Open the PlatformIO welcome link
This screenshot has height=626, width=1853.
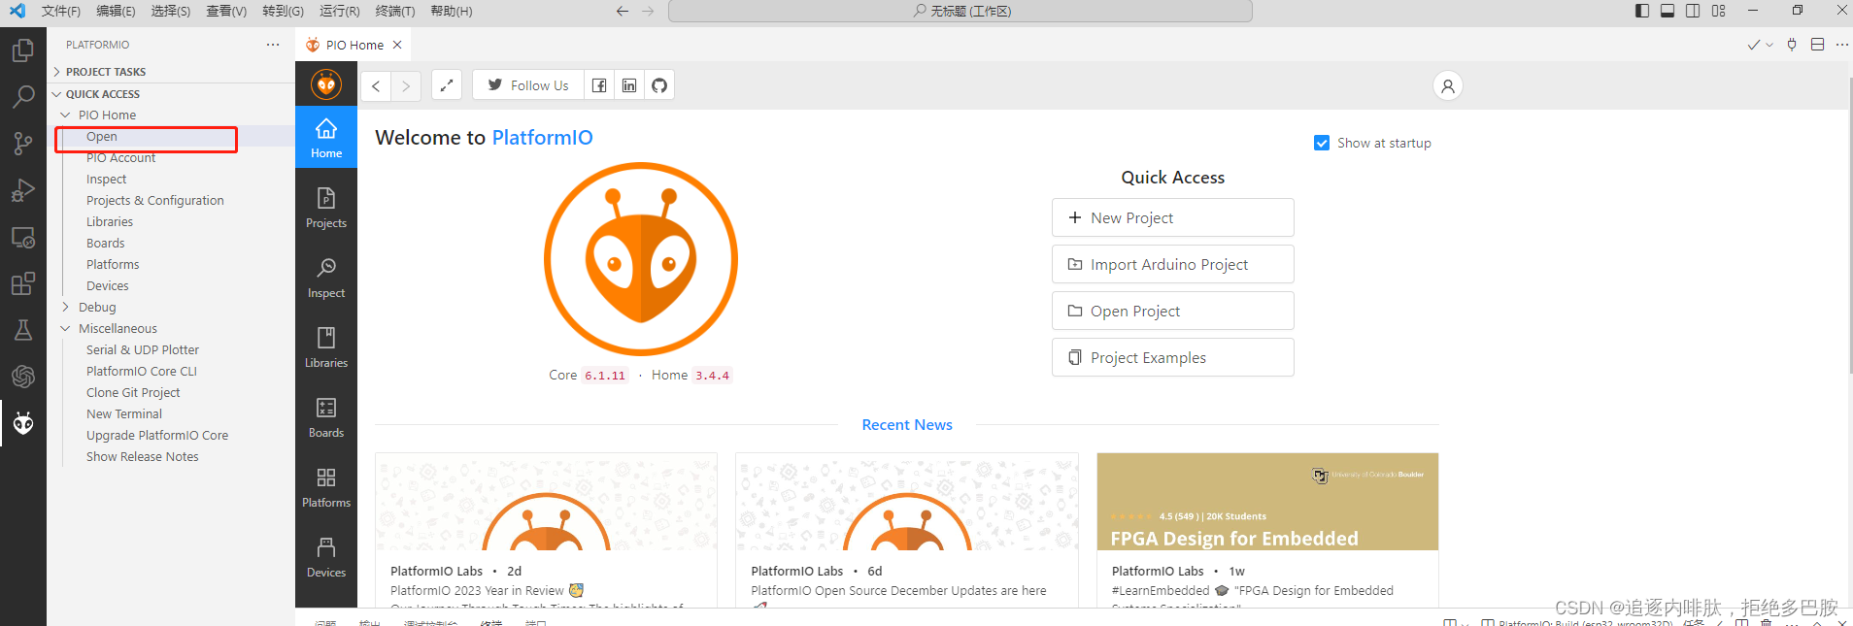tap(542, 138)
